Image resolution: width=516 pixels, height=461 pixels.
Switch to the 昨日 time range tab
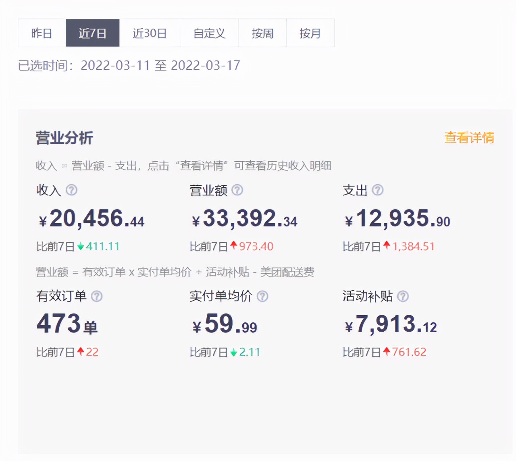[42, 33]
